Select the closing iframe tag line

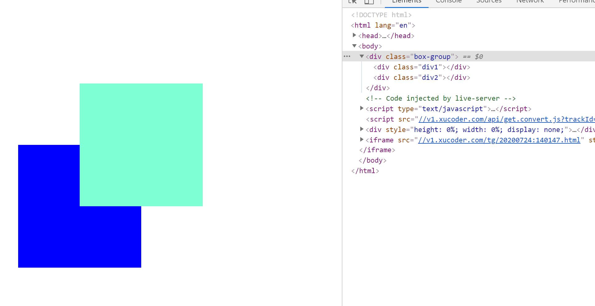(x=377, y=150)
